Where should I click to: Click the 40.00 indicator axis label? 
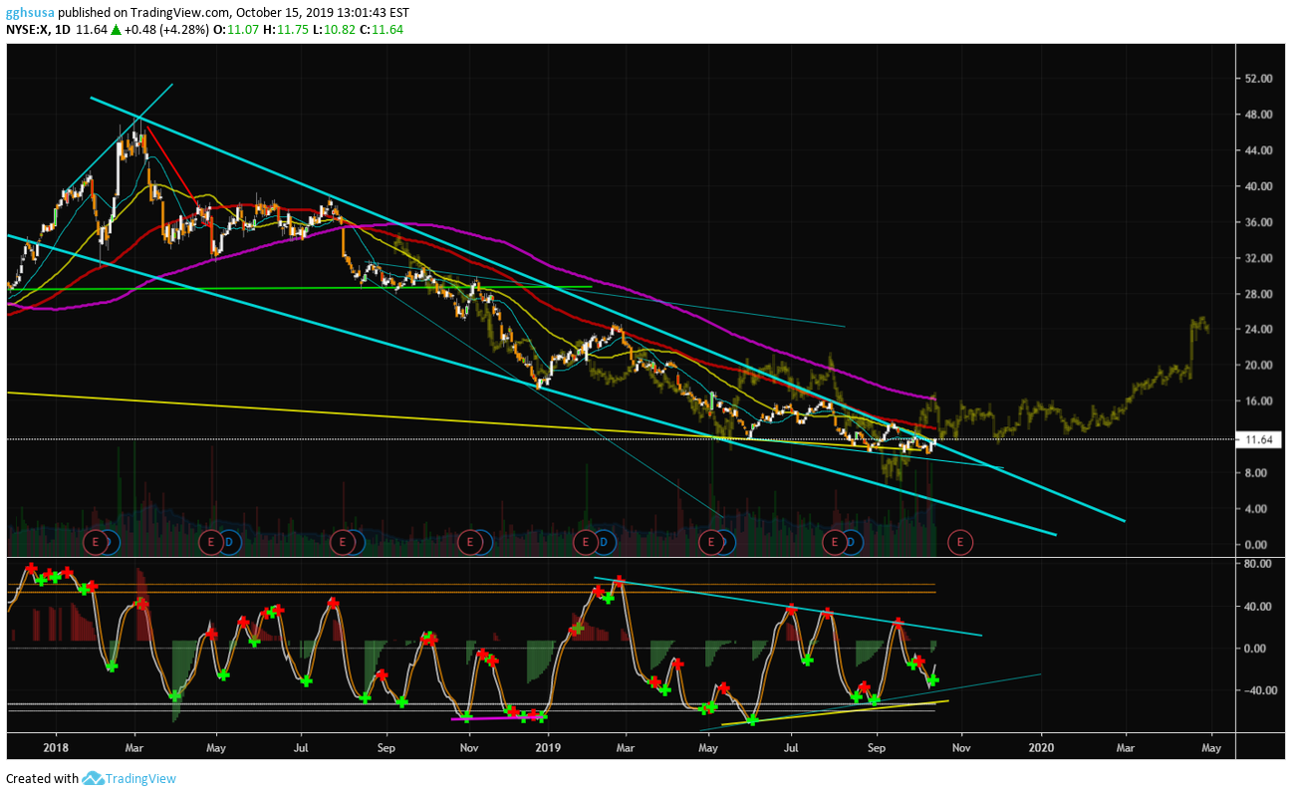(x=1259, y=607)
